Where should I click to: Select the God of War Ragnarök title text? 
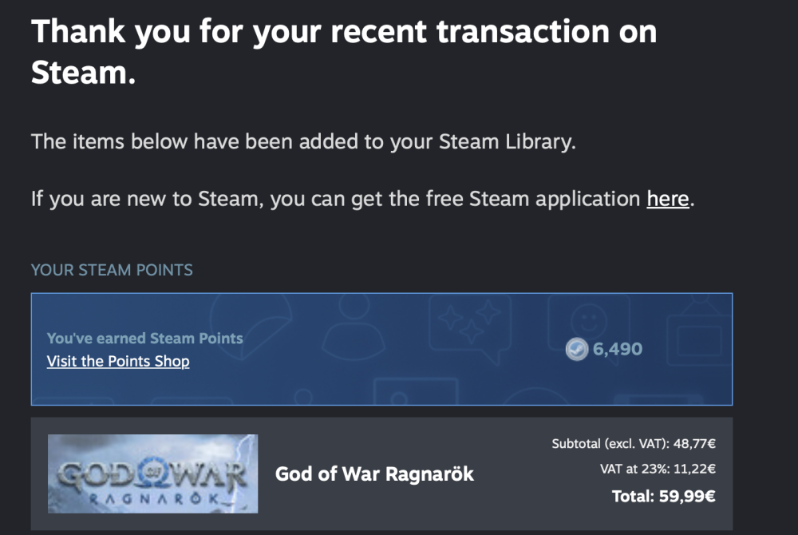(x=374, y=474)
